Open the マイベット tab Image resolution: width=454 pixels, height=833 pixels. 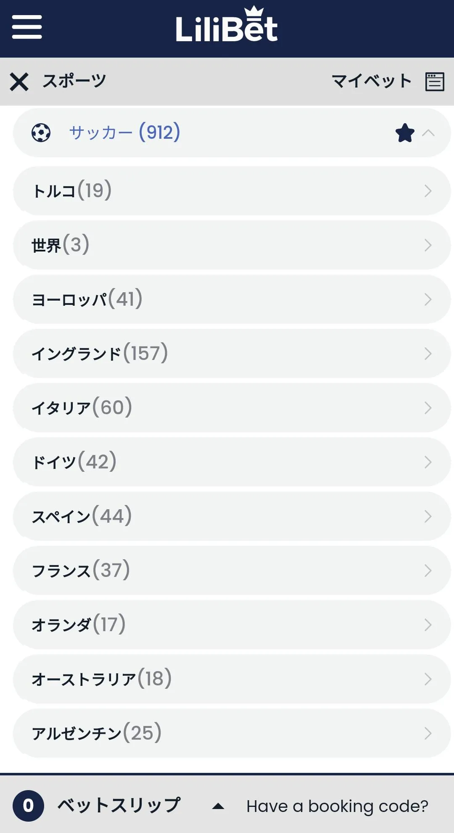point(372,81)
